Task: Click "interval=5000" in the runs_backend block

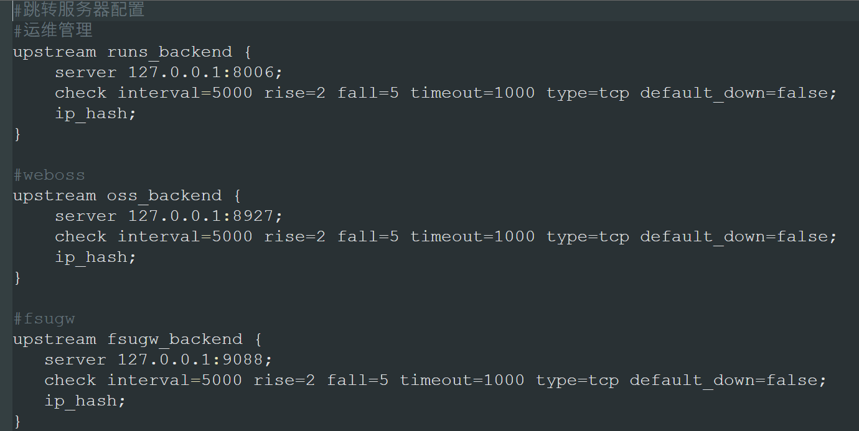Action: click(185, 93)
